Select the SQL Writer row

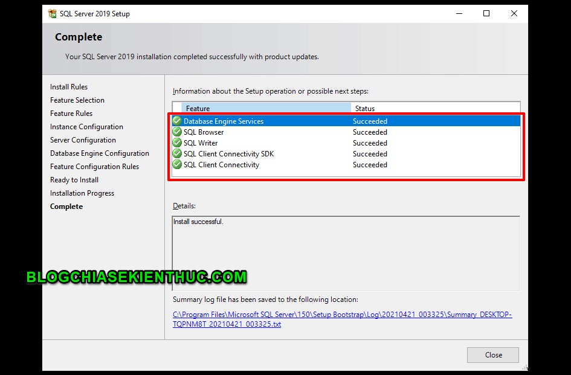(x=346, y=143)
